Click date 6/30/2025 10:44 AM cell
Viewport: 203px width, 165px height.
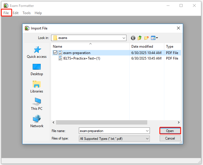(x=146, y=53)
